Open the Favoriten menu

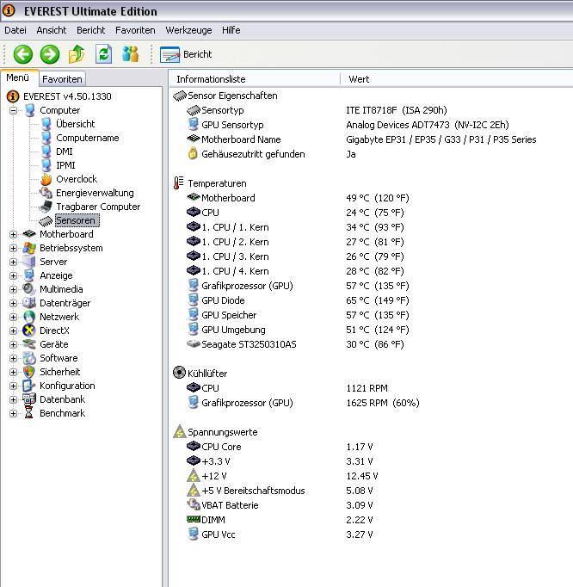point(135,30)
